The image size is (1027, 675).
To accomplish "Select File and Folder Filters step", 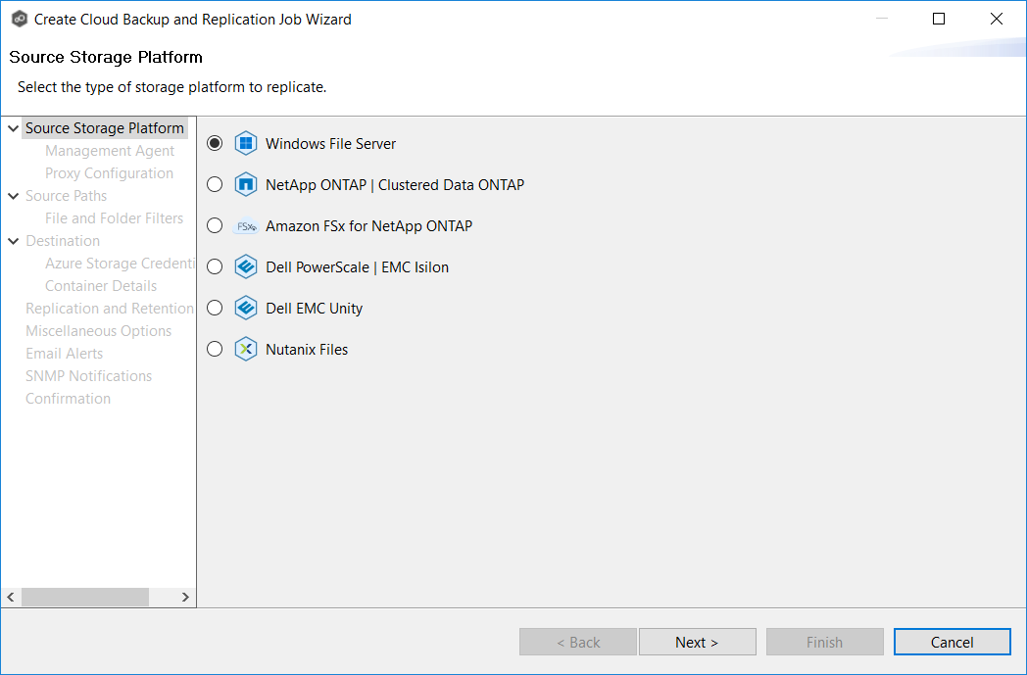I will 114,218.
